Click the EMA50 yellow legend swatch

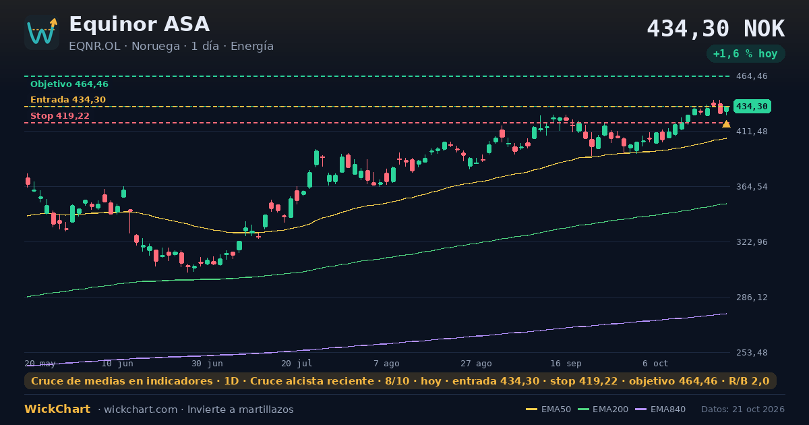532,409
